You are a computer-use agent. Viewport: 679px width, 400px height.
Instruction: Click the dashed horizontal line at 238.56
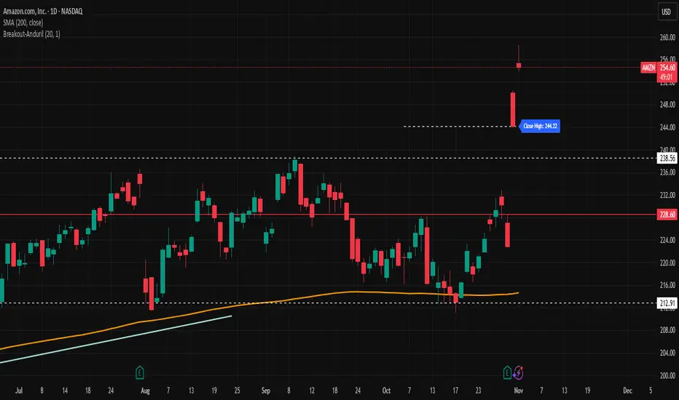click(329, 159)
